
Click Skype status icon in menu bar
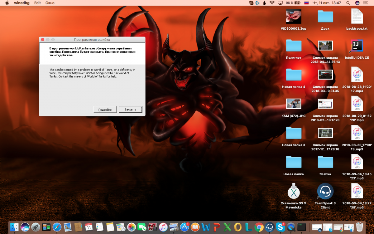[x=252, y=3]
